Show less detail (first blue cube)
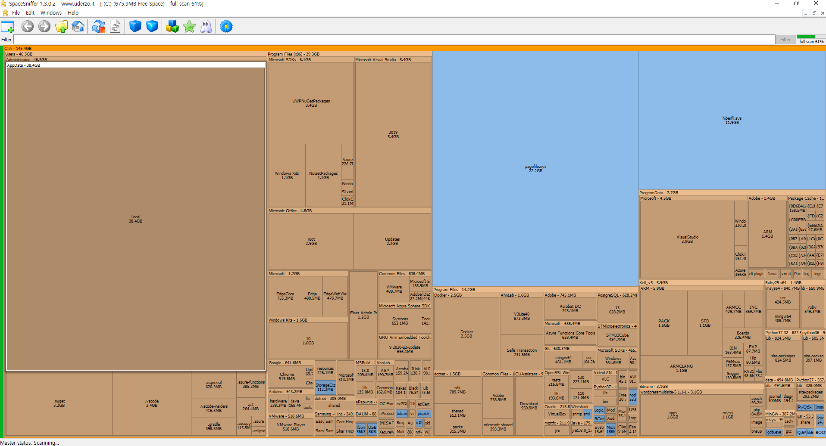Screen dimensions: 826x446 coord(135,27)
